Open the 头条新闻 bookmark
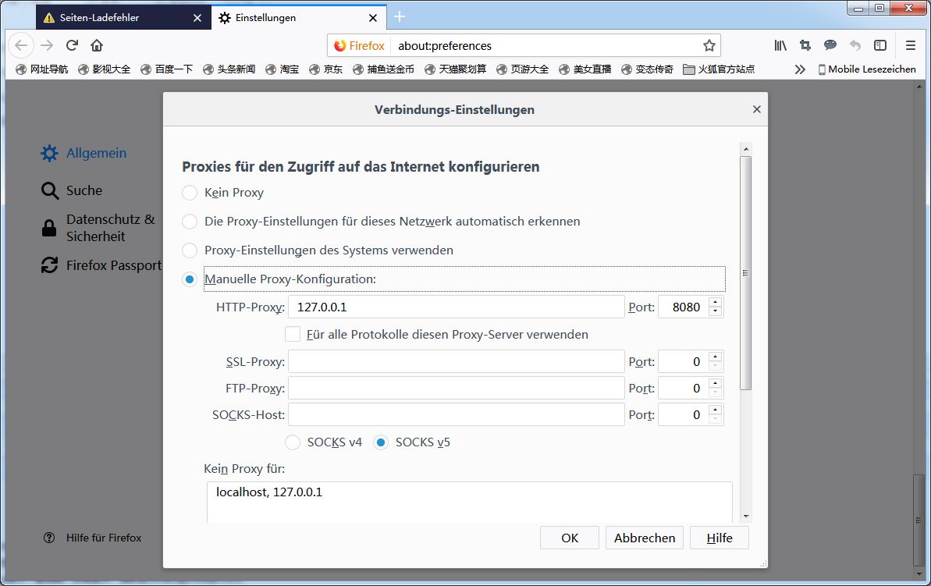 coord(229,69)
